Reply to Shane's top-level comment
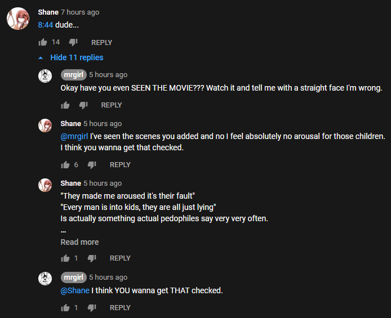391x318 pixels. (x=101, y=42)
